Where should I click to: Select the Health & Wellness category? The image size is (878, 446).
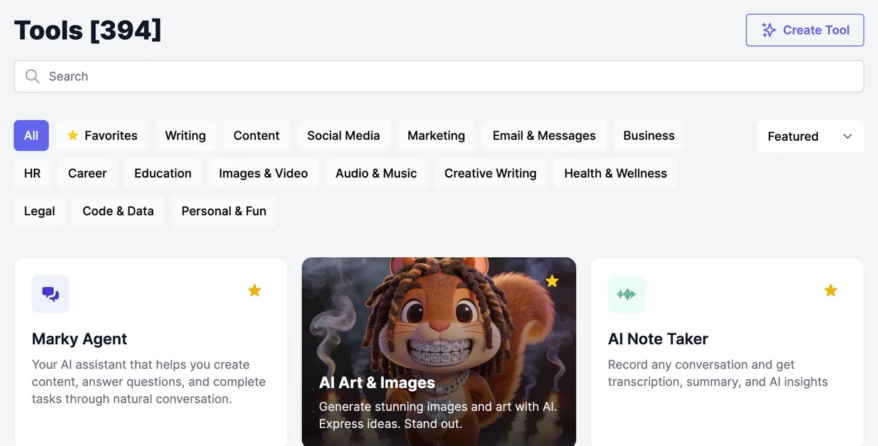(x=616, y=173)
